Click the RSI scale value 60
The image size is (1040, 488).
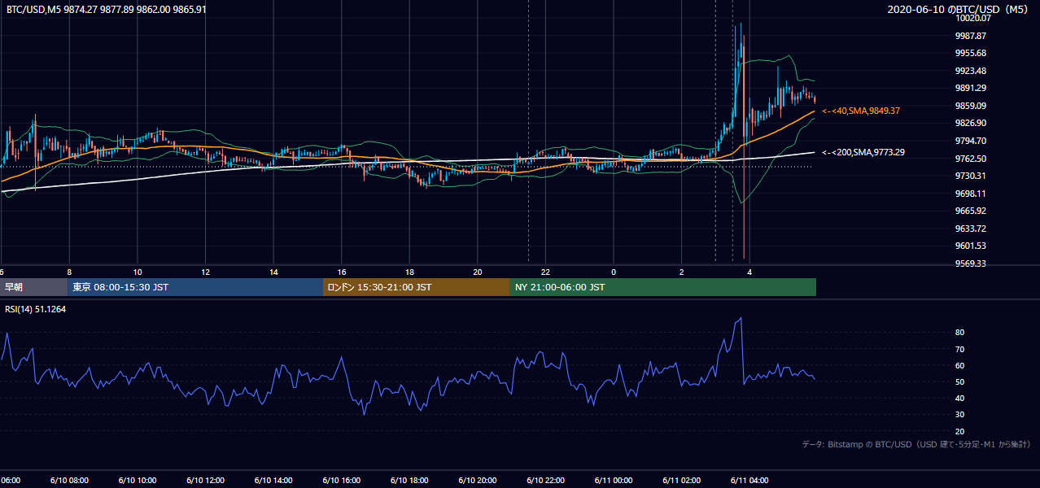click(960, 365)
